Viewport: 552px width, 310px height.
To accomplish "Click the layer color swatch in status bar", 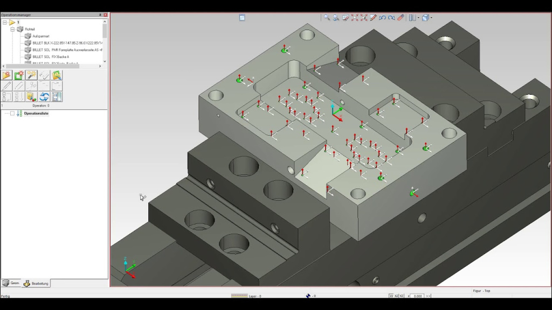I will [239, 296].
